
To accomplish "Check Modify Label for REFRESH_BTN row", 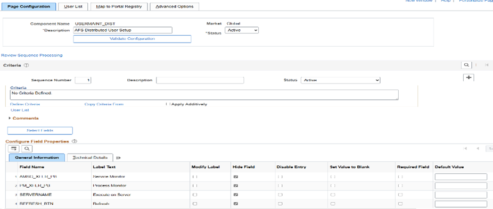I will tap(195, 204).
